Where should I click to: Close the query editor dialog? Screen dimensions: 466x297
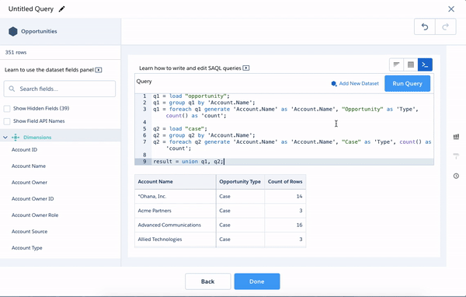coord(451,9)
